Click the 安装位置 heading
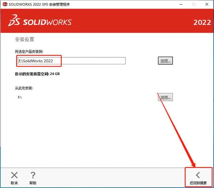 click(24, 39)
